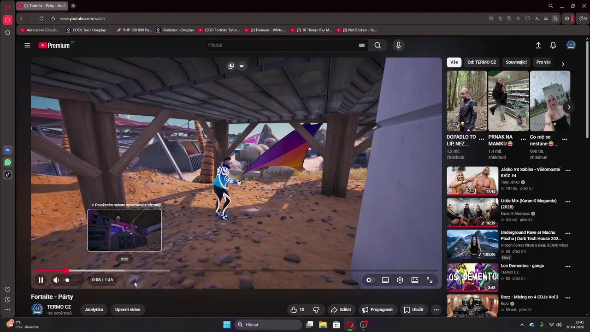Open on-screen keyboard in search box
The image size is (590, 332).
point(362,45)
